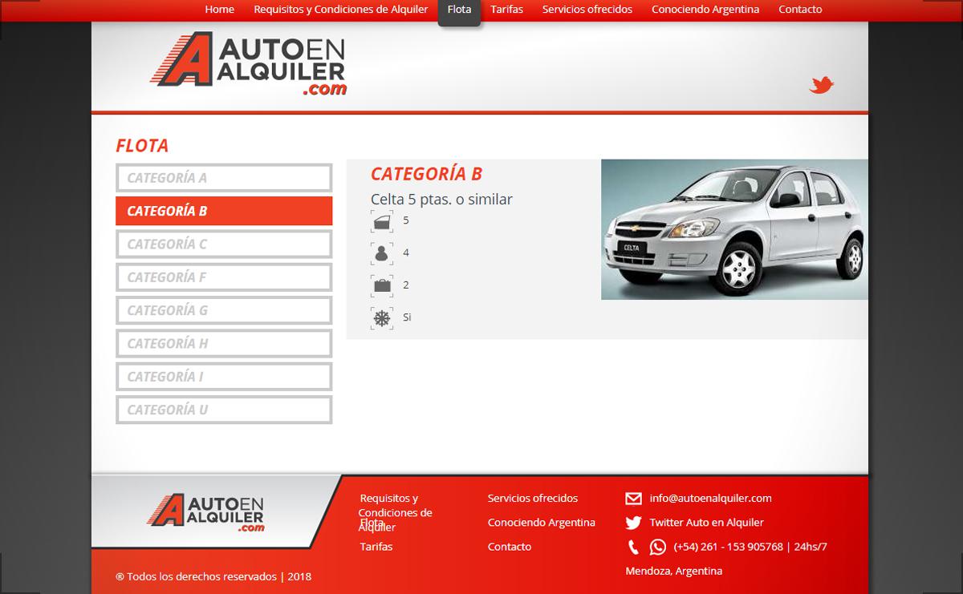Click the phone handset icon in footer
Image resolution: width=963 pixels, height=594 pixels.
click(633, 548)
